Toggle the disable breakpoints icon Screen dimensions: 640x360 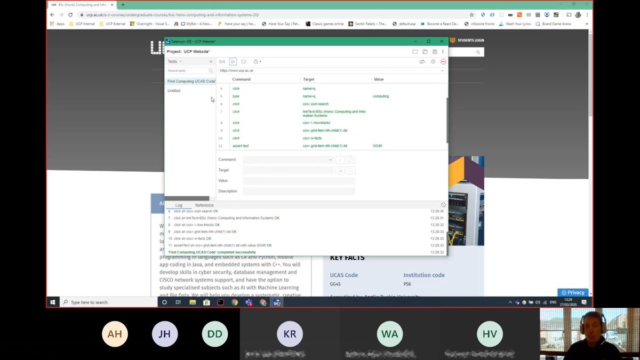[422, 62]
